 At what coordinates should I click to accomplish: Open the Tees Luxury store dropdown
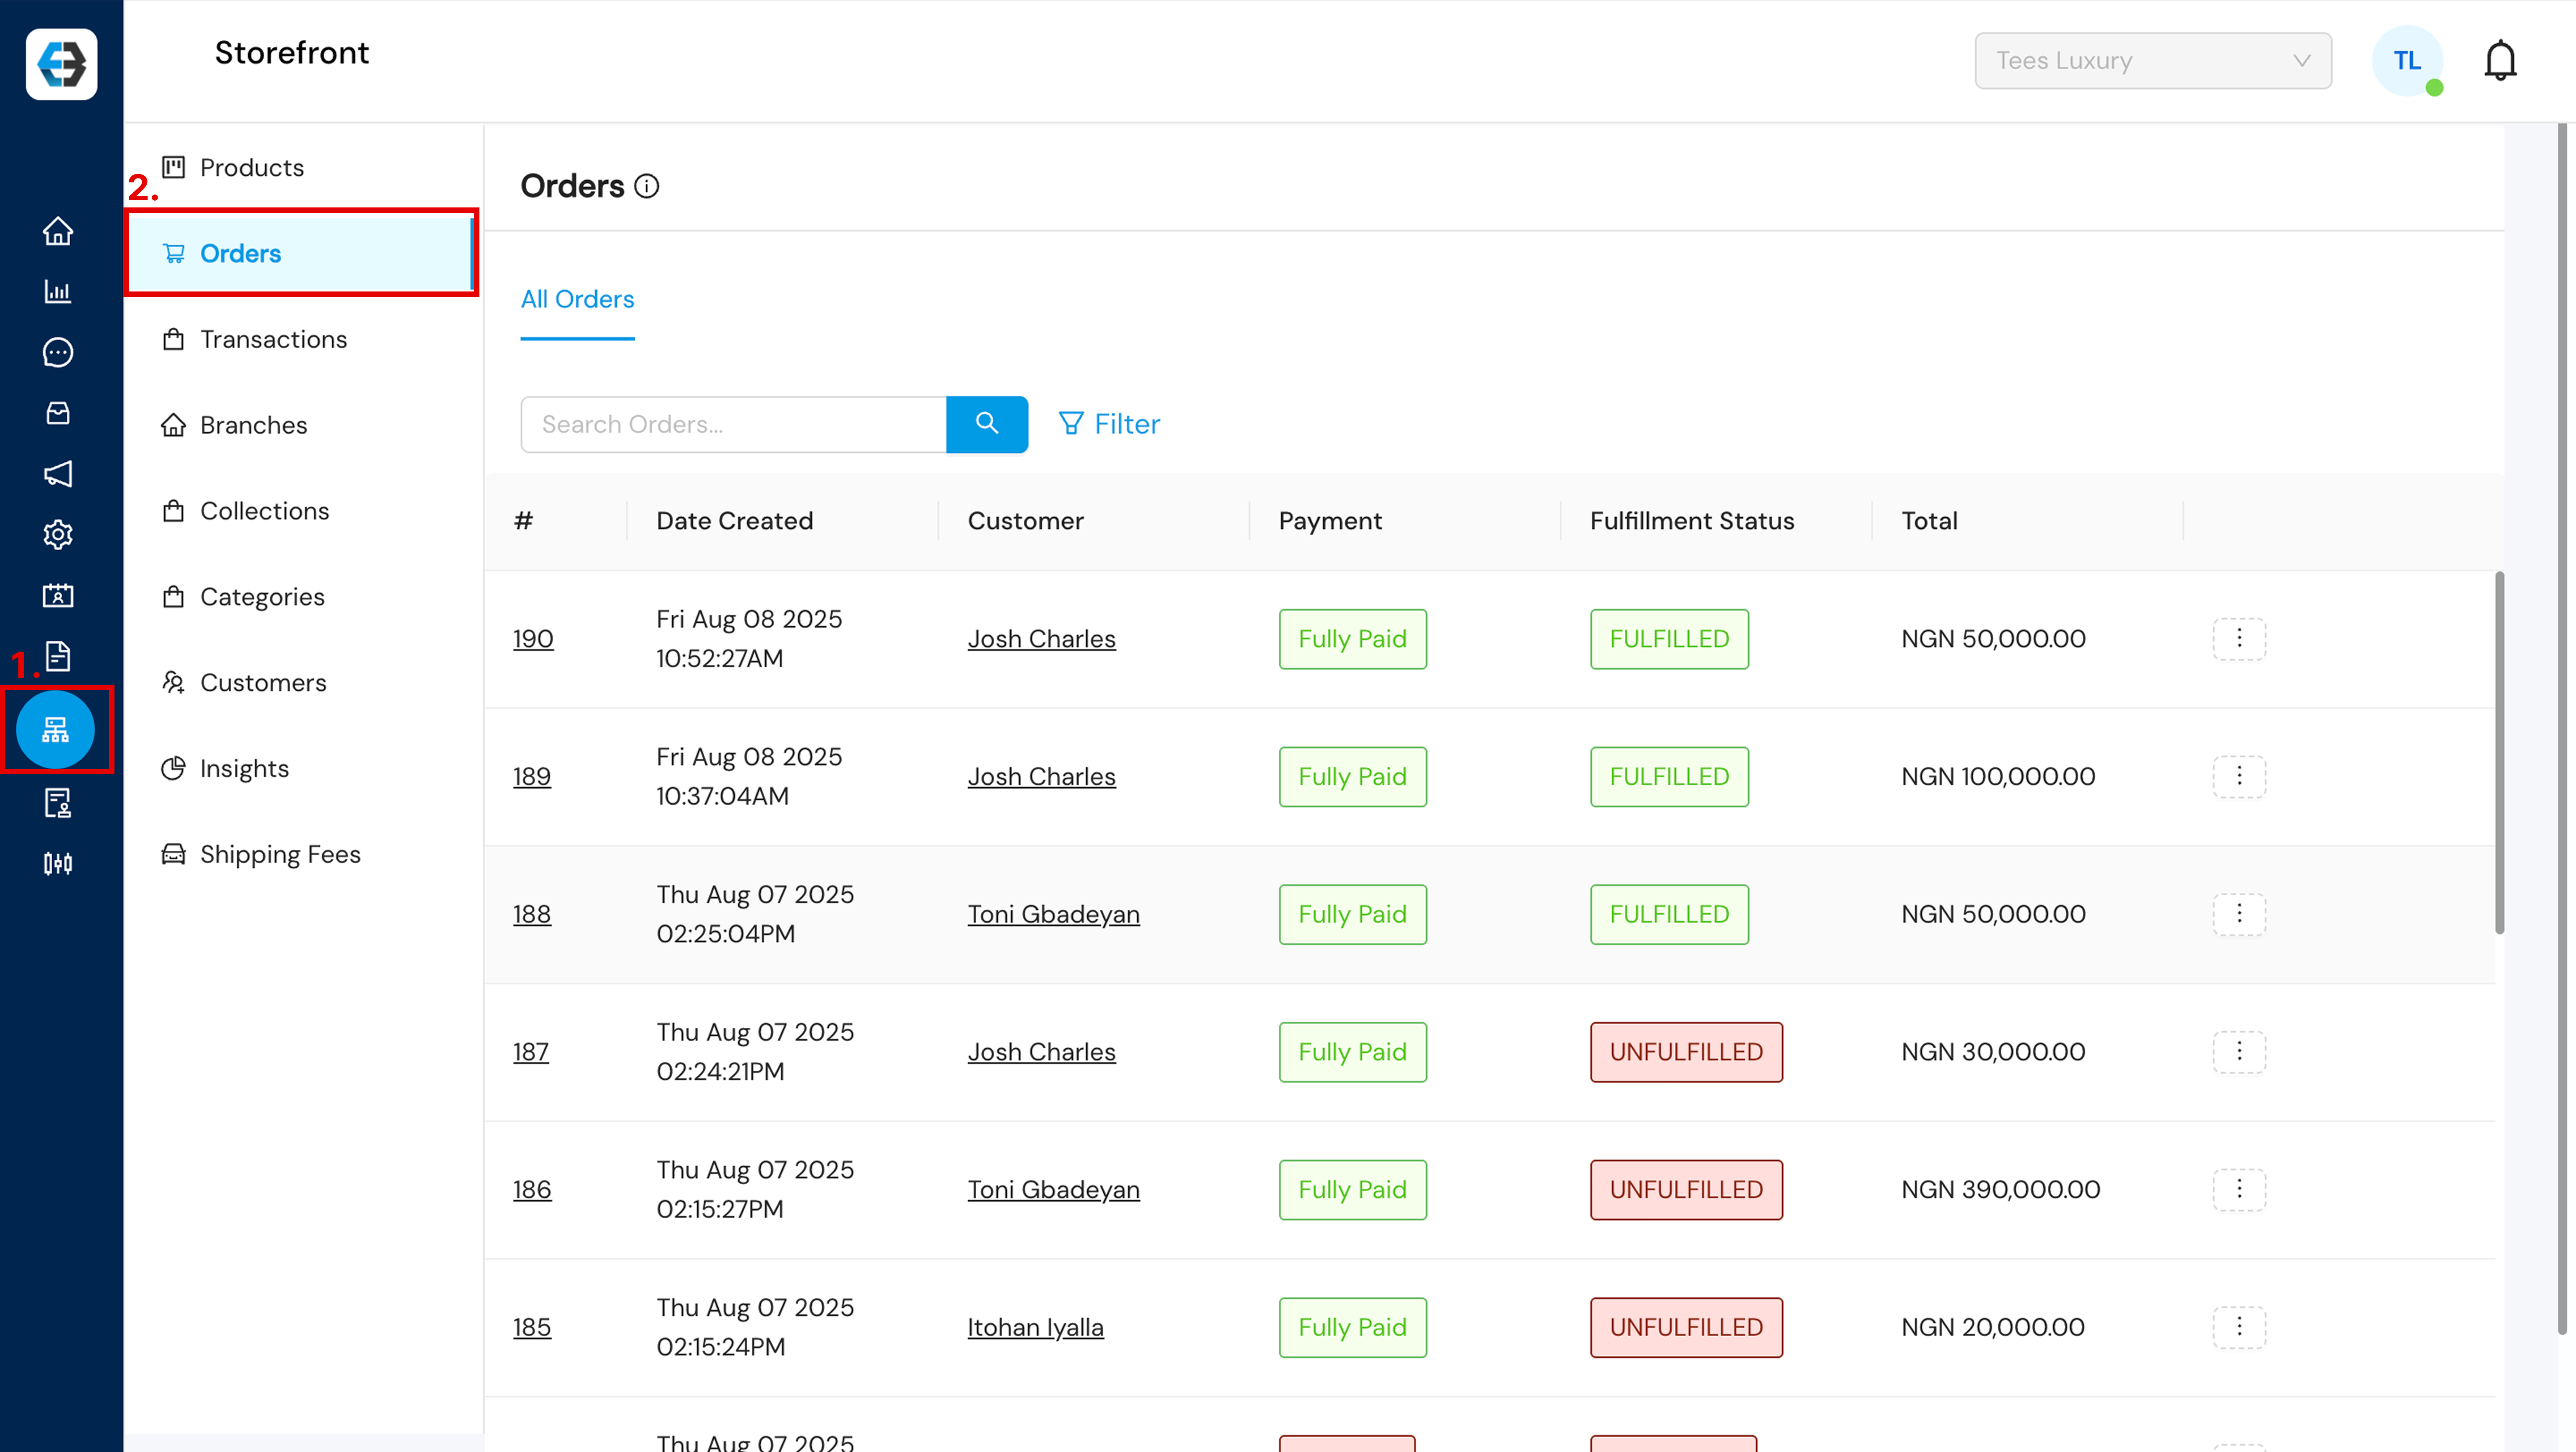[x=2152, y=61]
